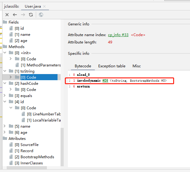Expand the [5] name method node
Image resolution: width=190 pixels, height=172 pixels.
pyautogui.click(x=5, y=126)
